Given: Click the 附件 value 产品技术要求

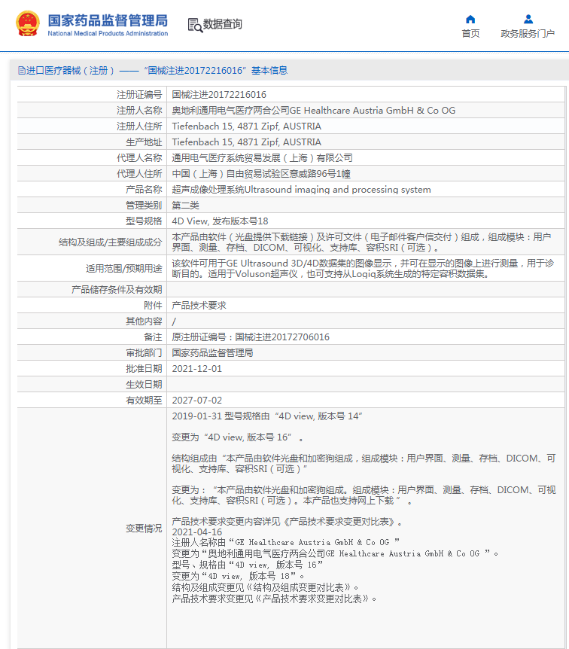Looking at the screenshot, I should coord(199,306).
